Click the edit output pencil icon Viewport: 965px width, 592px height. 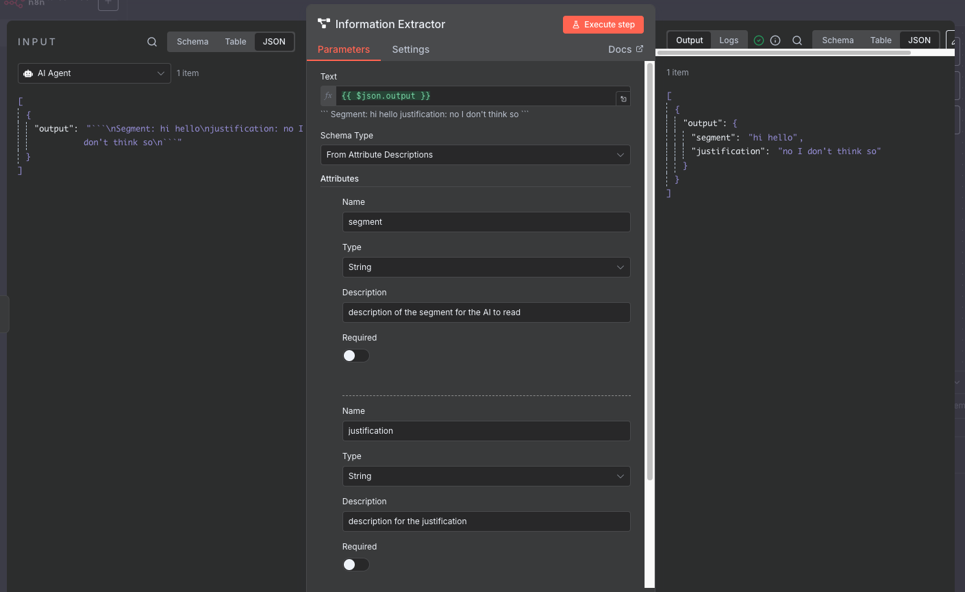point(954,41)
